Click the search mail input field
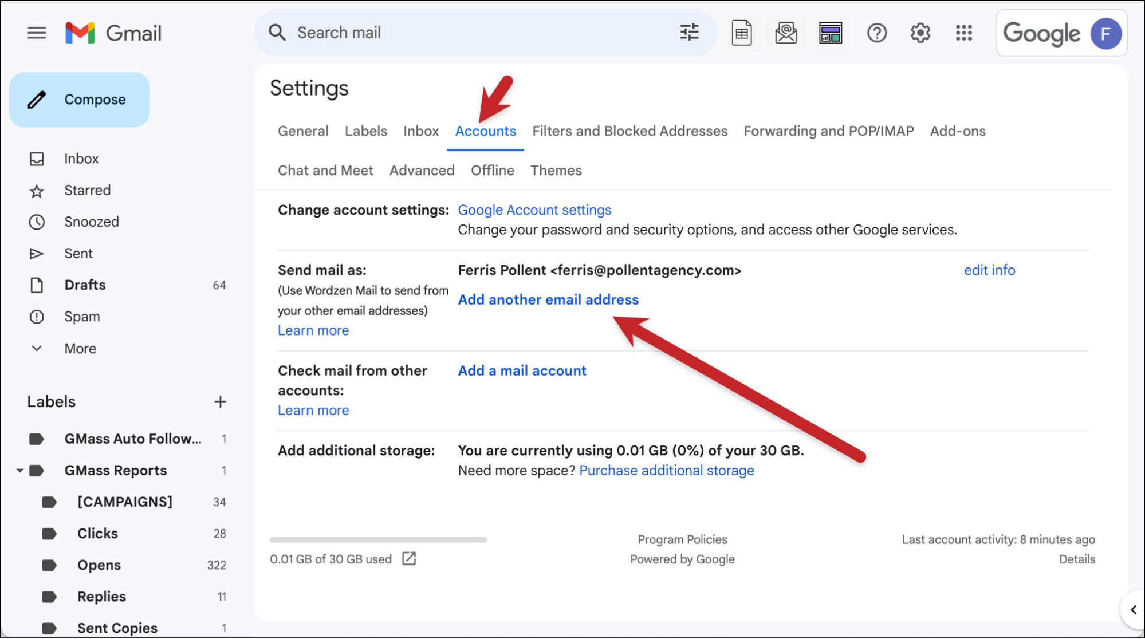 coord(472,32)
